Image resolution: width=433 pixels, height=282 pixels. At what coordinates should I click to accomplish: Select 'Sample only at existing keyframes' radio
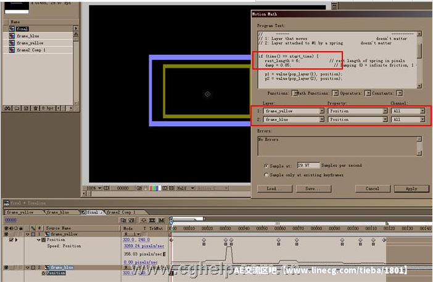click(266, 175)
